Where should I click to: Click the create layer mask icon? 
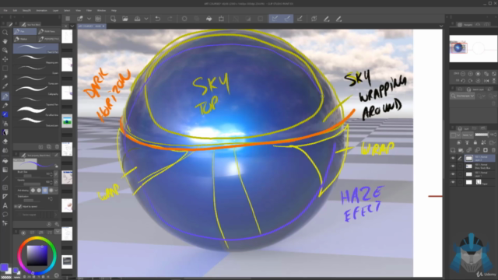point(486,150)
